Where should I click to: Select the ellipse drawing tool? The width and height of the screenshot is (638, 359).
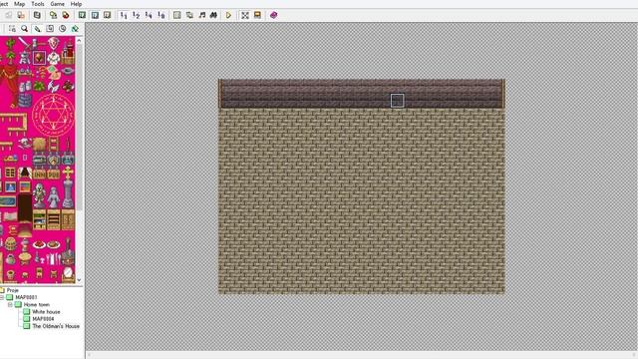pos(62,29)
